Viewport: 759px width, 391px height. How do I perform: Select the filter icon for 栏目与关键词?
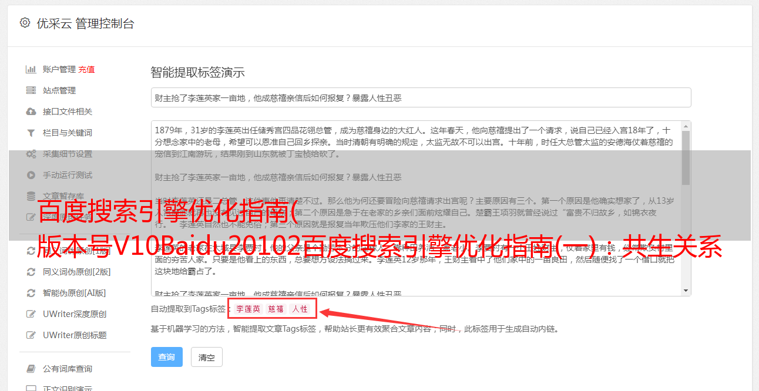click(x=31, y=133)
